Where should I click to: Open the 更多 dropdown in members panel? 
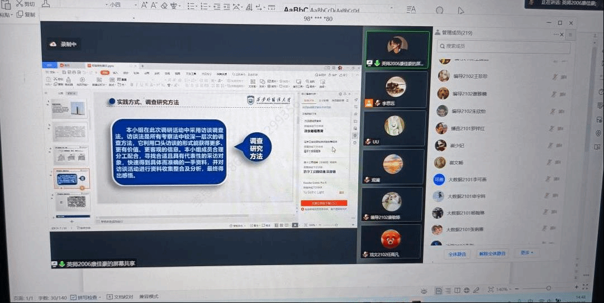click(526, 253)
